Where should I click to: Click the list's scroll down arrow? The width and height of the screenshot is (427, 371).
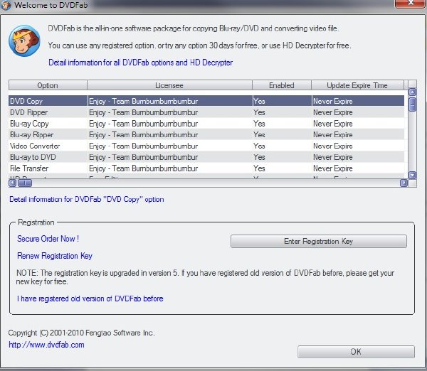click(x=413, y=175)
